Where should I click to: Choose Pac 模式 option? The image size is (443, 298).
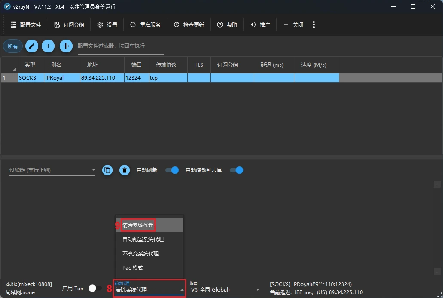[133, 267]
